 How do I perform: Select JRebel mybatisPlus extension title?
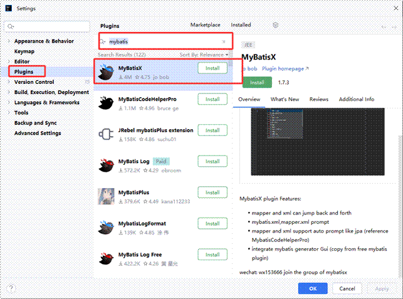tap(155, 130)
